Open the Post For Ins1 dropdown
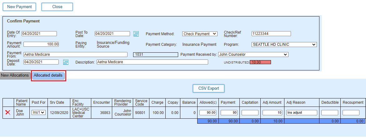Viewport: 366px width, 138px height. 38,113
